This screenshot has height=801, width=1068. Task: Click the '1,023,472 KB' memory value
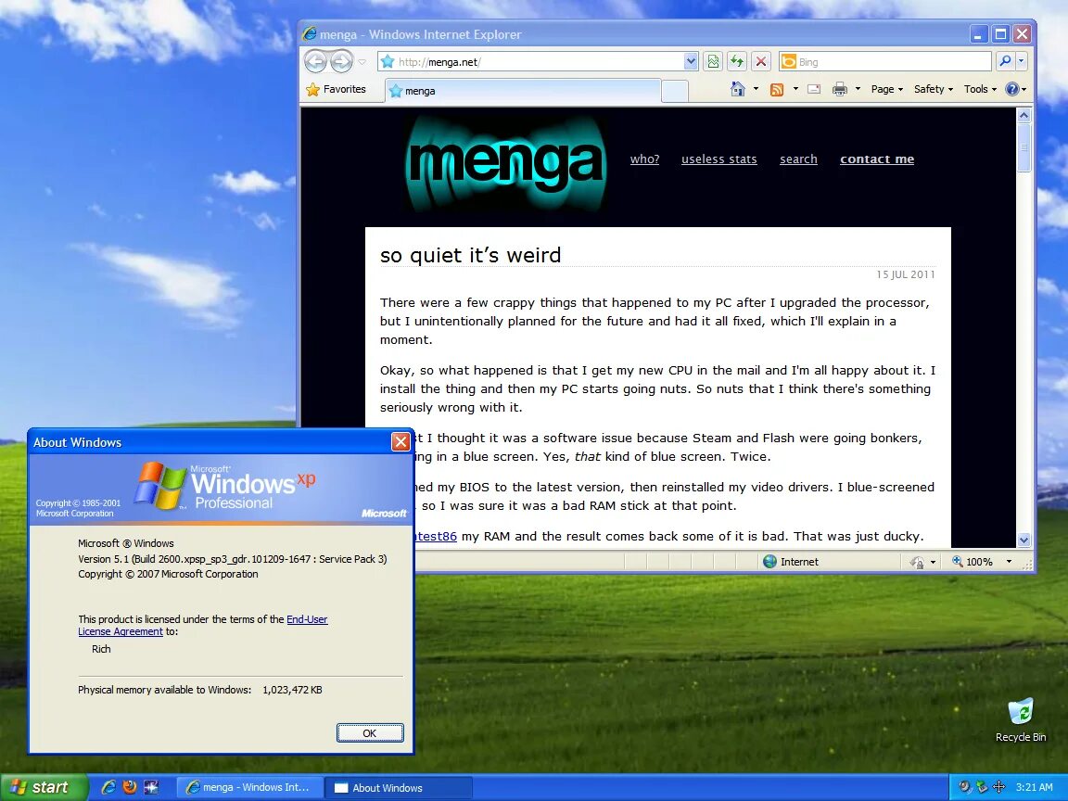click(292, 690)
